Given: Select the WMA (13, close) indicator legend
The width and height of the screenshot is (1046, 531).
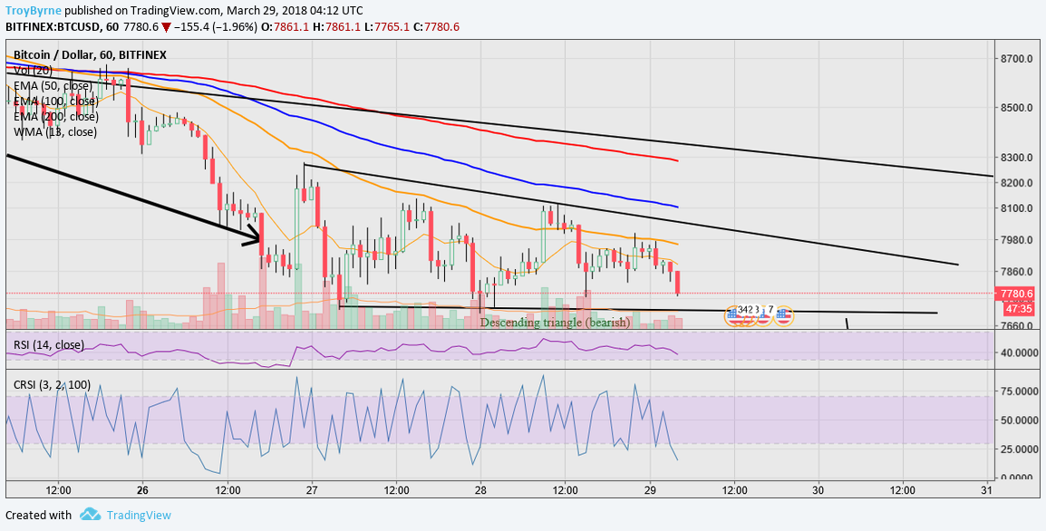Looking at the screenshot, I should tap(54, 131).
